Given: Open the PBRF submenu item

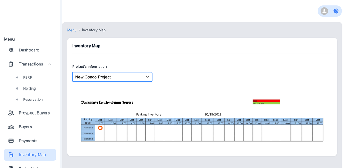Looking at the screenshot, I should click(x=27, y=77).
